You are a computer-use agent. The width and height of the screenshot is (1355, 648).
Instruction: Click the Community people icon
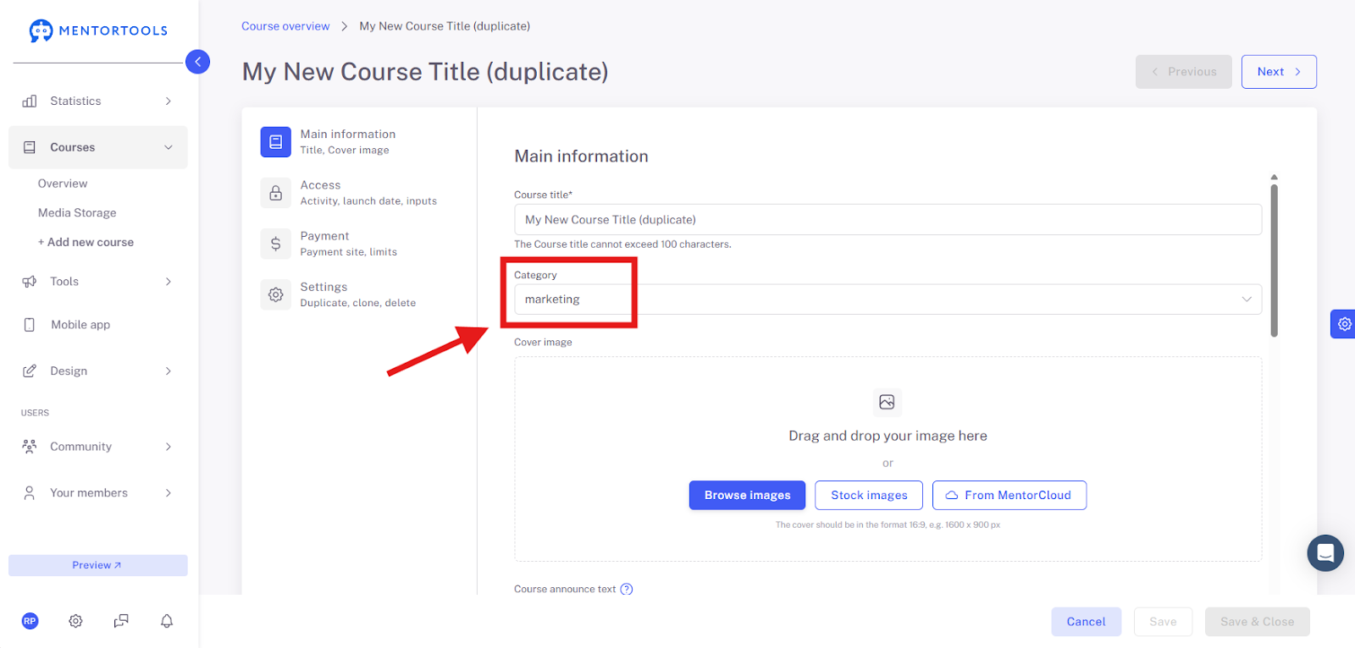30,447
